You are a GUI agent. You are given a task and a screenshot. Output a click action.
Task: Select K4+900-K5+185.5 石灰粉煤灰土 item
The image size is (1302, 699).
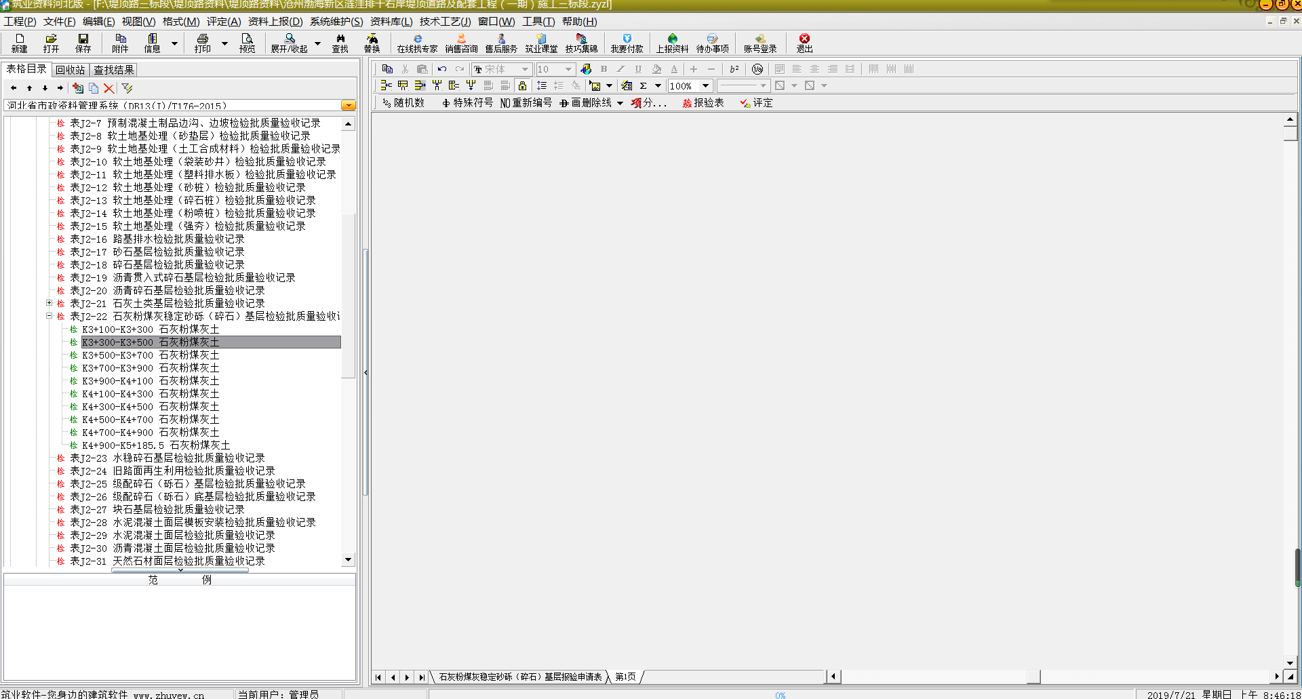[156, 445]
